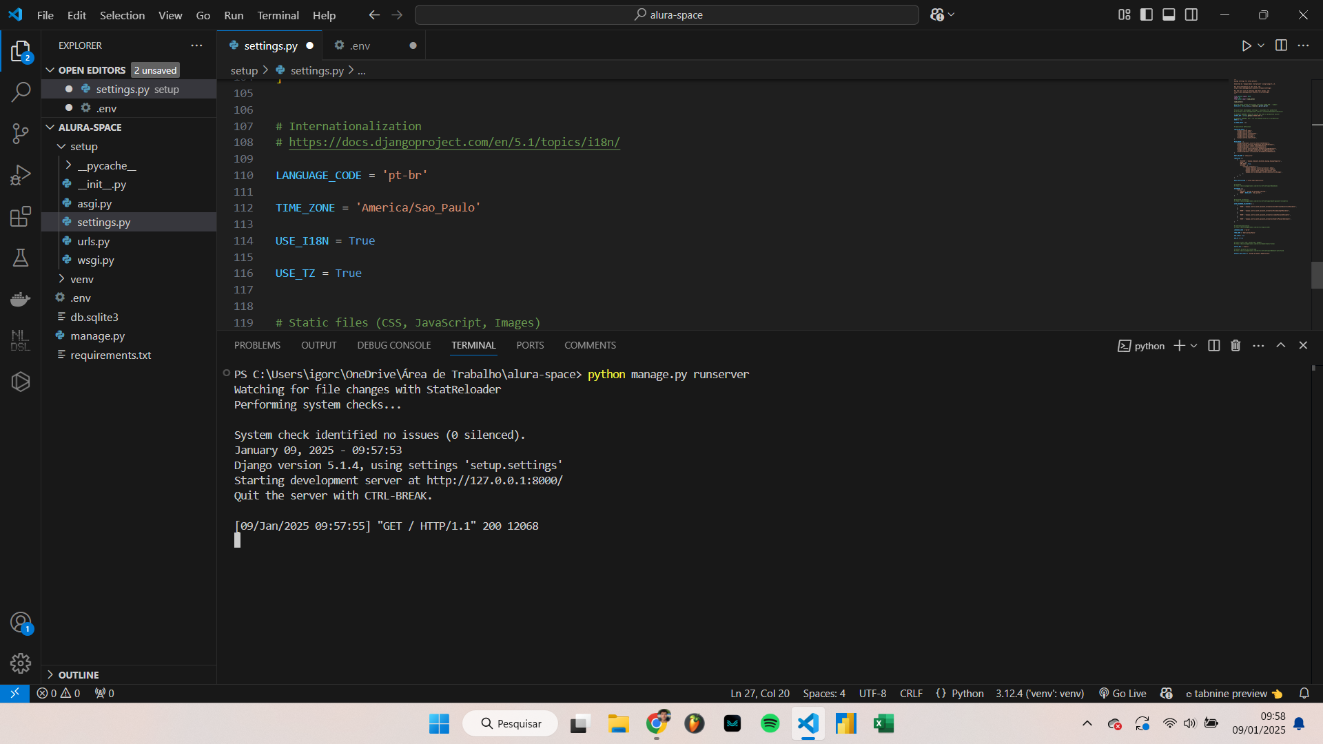The height and width of the screenshot is (744, 1323).
Task: Click the Windows Start button
Action: tap(439, 723)
